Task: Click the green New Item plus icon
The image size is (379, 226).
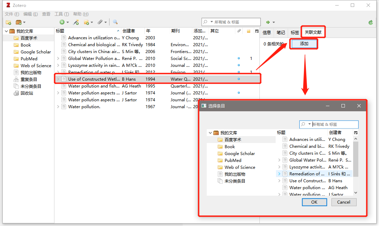Action: pyautogui.click(x=62, y=22)
